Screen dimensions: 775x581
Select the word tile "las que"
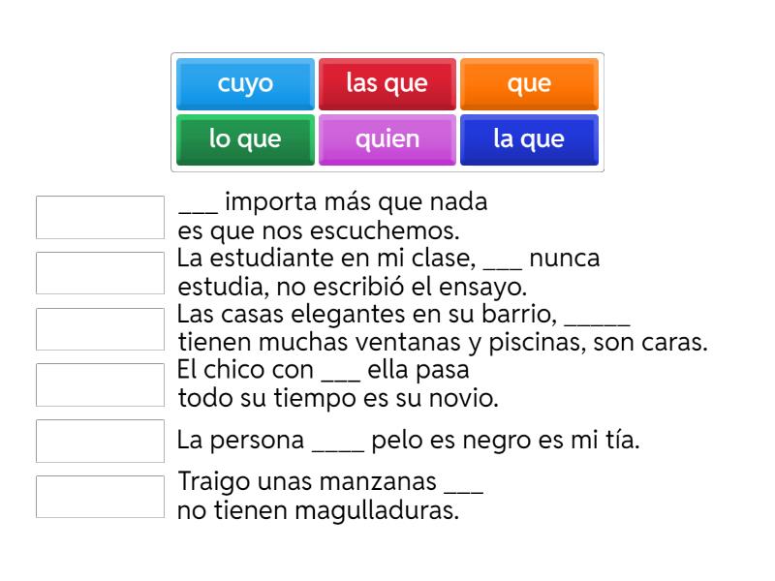coord(387,83)
